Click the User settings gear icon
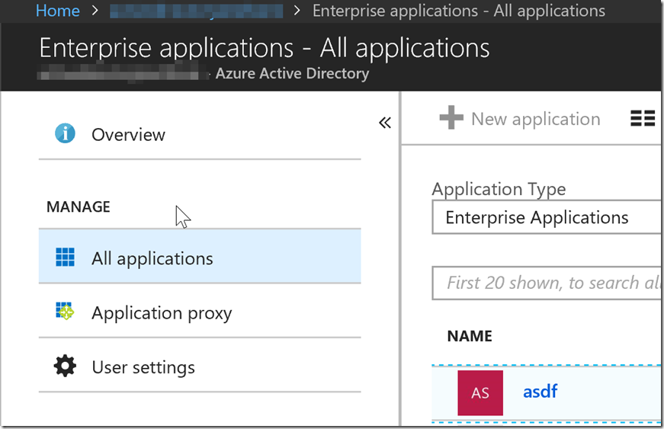This screenshot has width=664, height=429. [66, 366]
